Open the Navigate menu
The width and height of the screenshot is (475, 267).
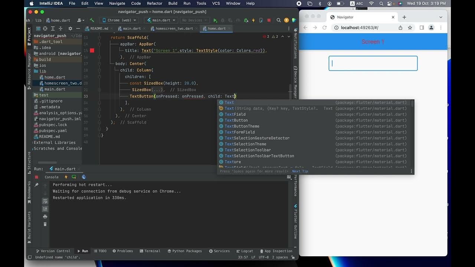(x=117, y=3)
